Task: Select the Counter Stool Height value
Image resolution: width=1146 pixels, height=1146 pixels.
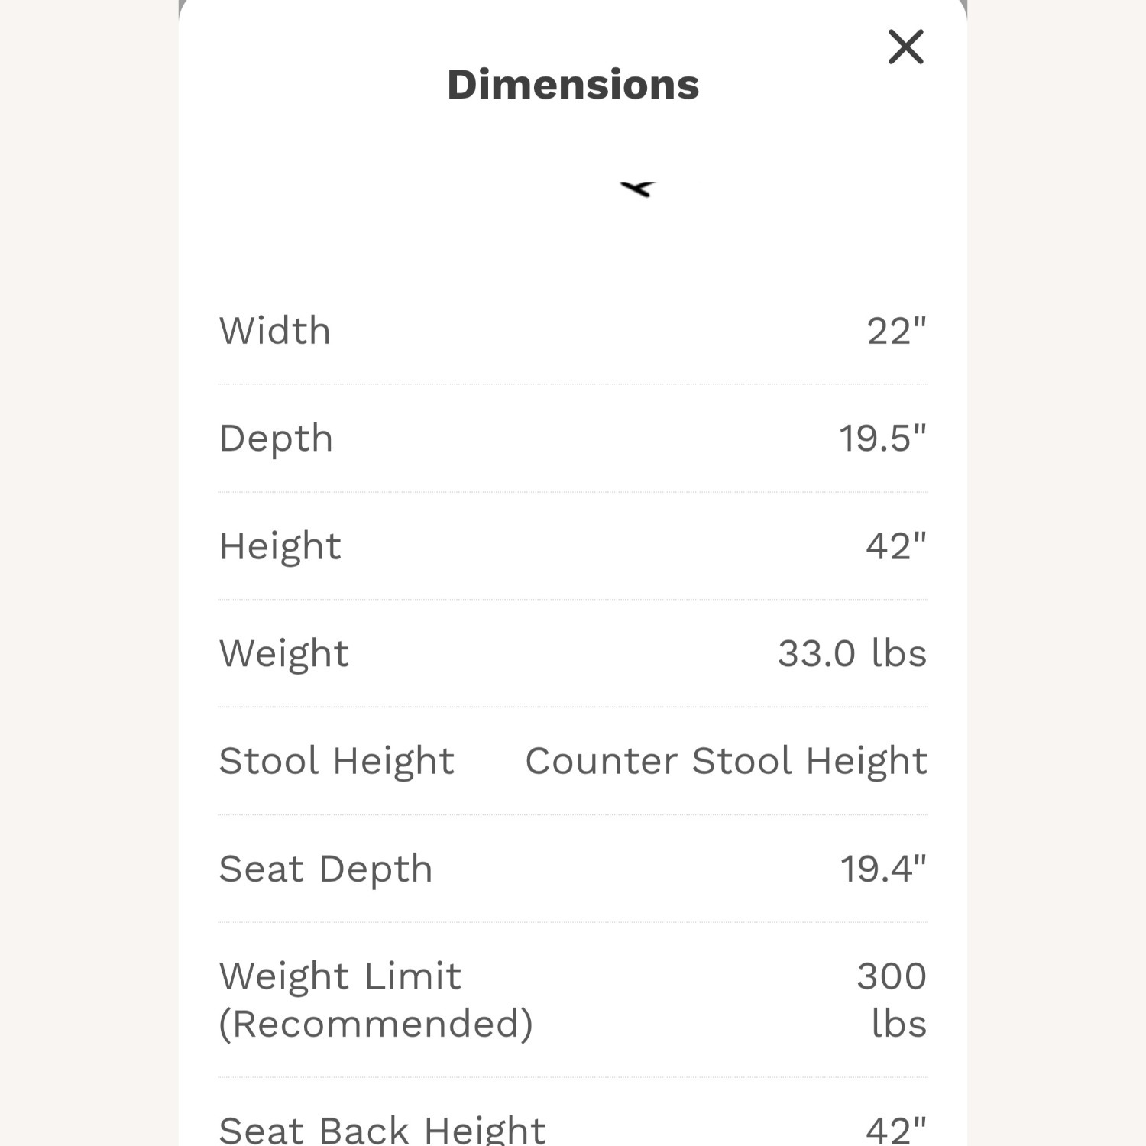Action: [724, 761]
